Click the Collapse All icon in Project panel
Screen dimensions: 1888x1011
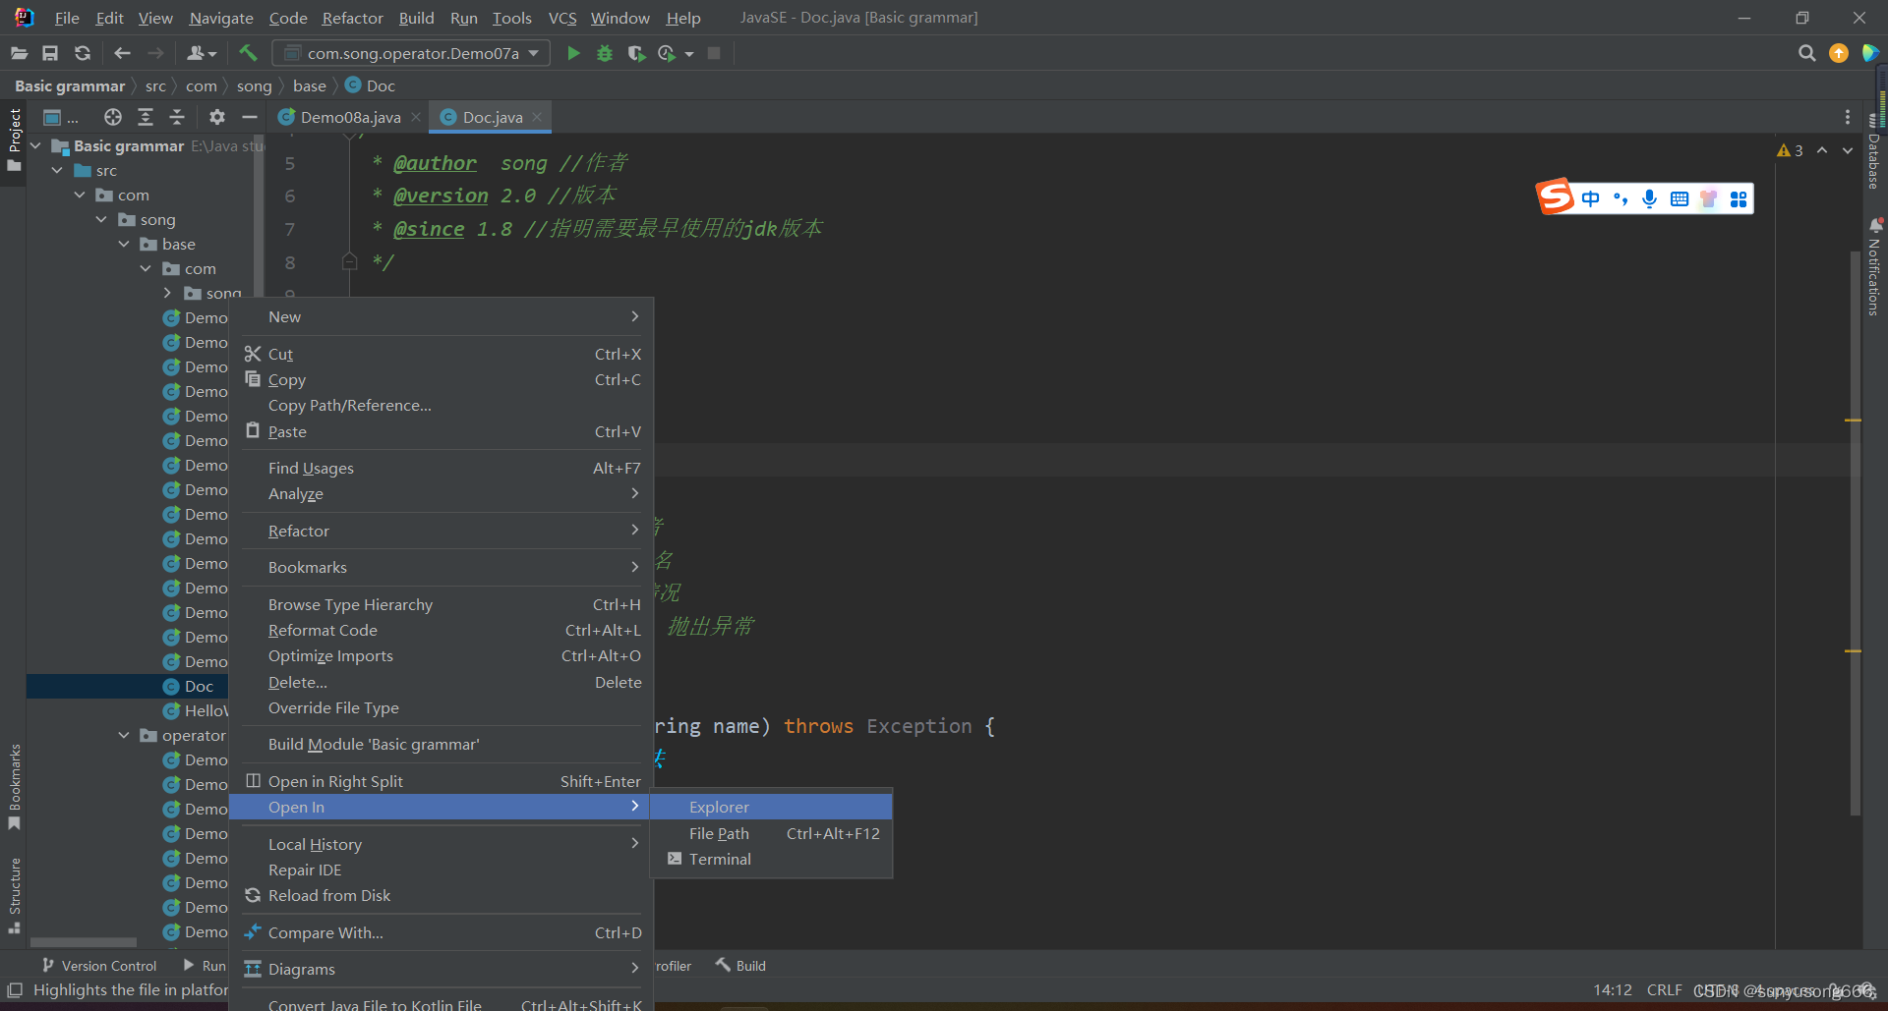click(177, 117)
